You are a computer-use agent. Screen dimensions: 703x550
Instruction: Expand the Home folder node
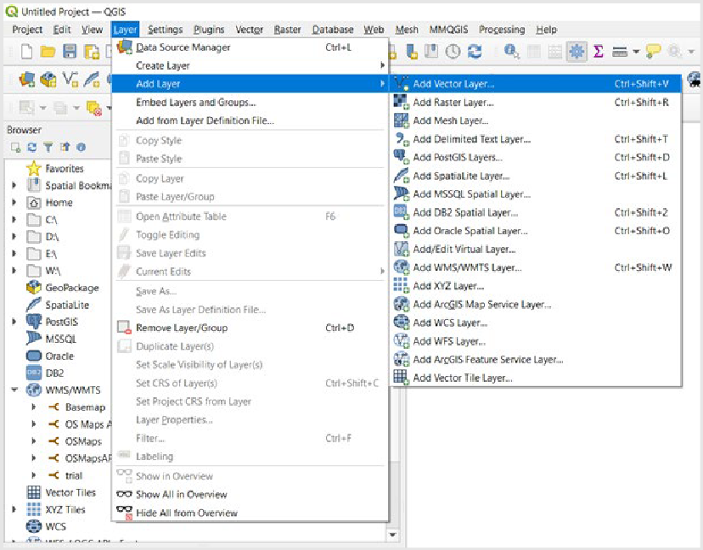point(14,203)
